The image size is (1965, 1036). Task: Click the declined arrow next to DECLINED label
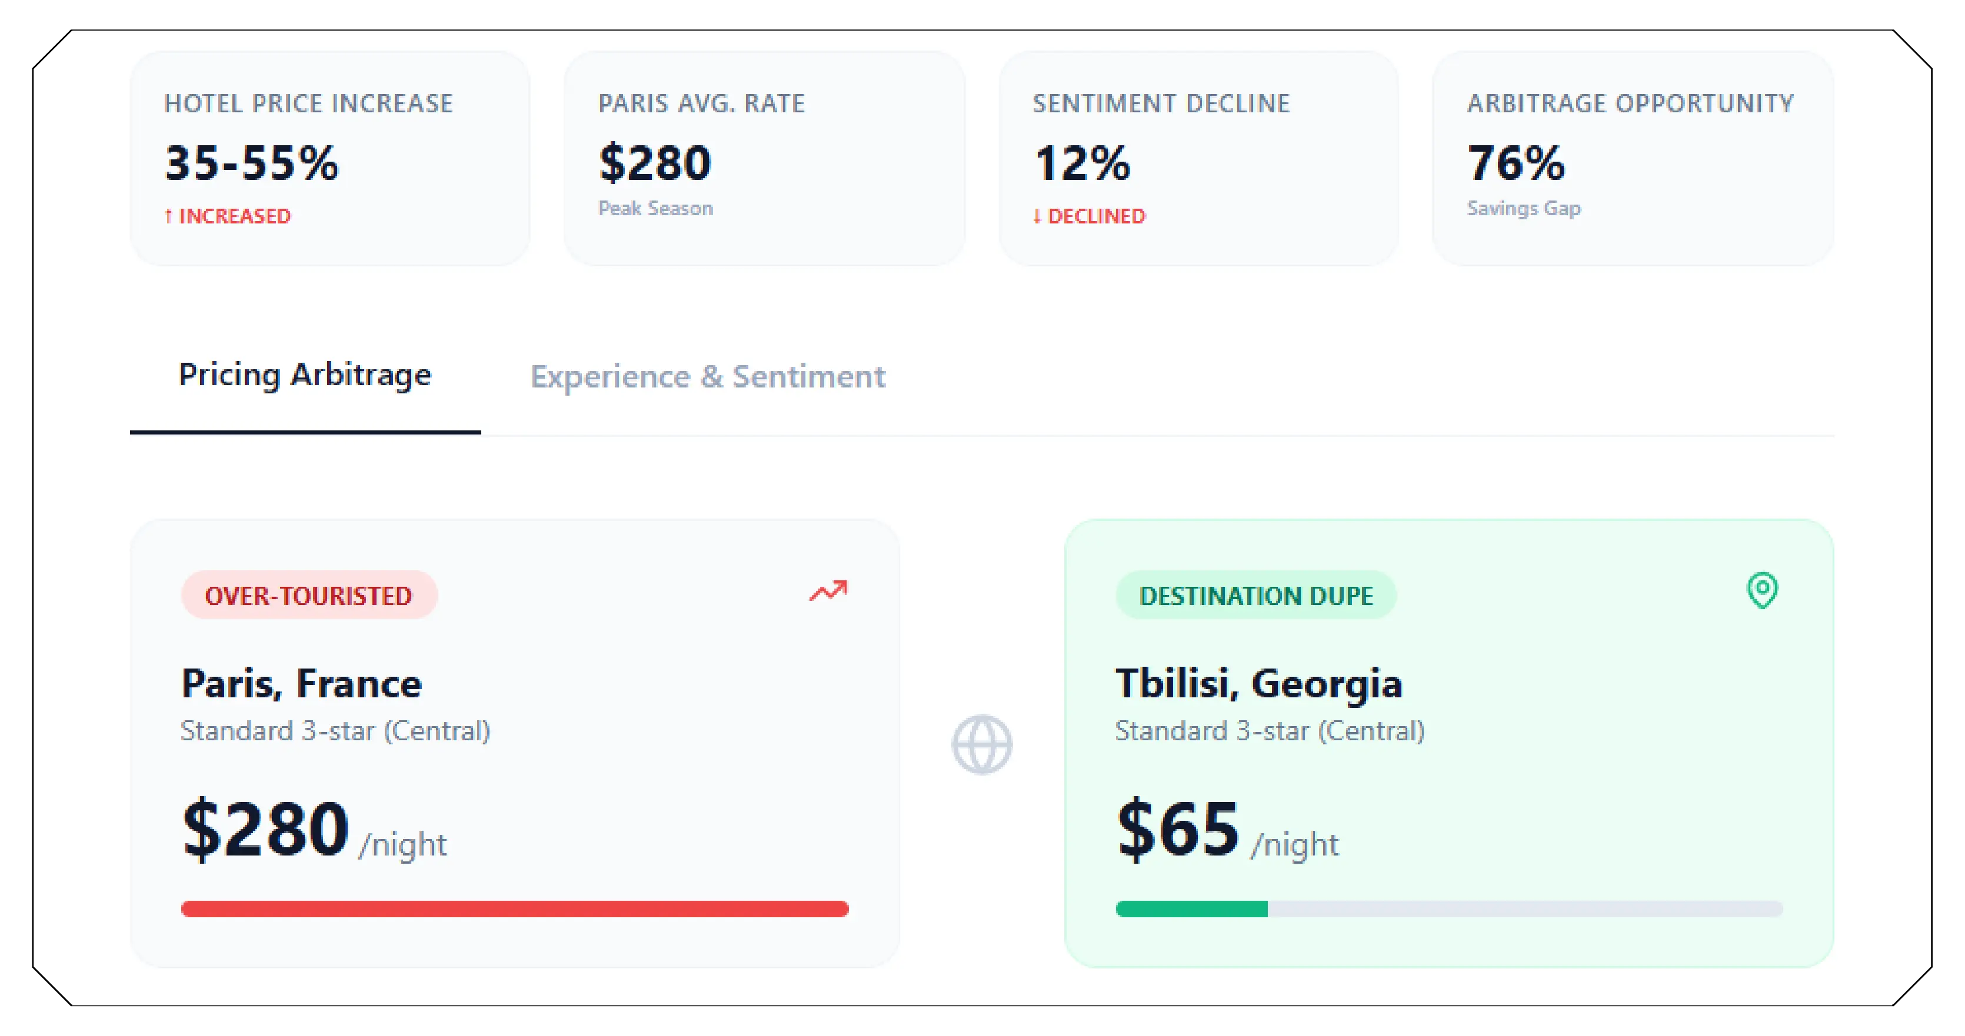[x=1037, y=216]
